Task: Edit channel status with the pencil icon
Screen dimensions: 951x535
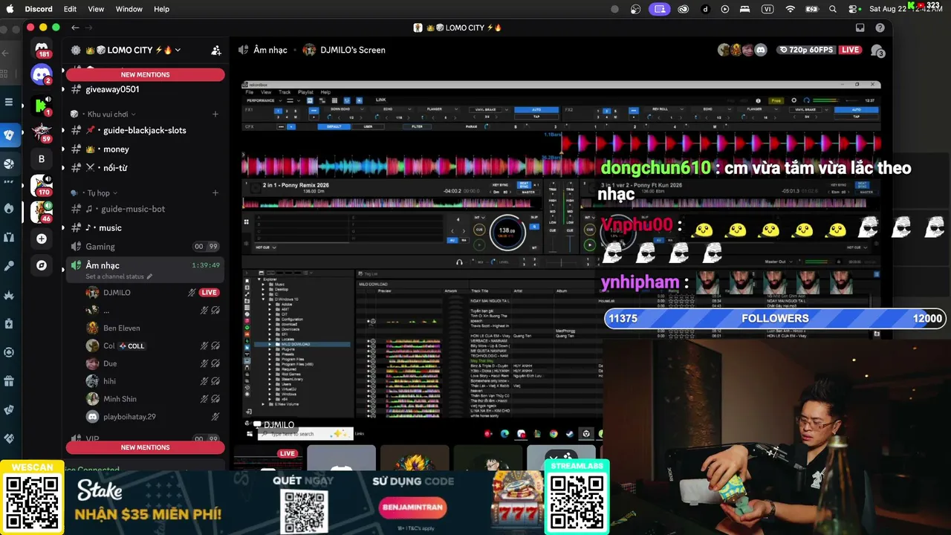Action: pos(149,276)
